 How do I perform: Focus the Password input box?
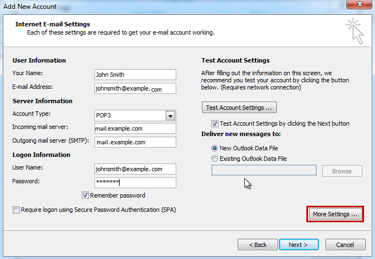[135, 183]
